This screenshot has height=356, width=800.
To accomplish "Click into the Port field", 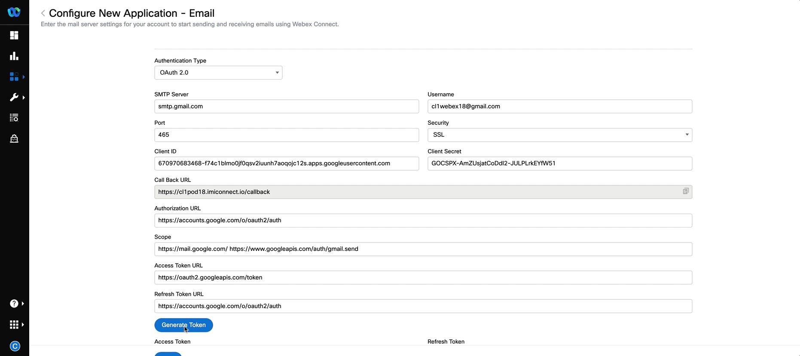I will click(x=287, y=135).
